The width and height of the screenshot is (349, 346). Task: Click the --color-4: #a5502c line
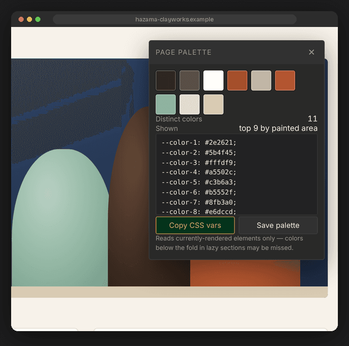pos(199,172)
